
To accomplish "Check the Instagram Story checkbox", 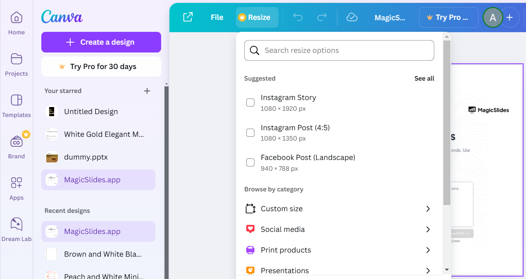I will pos(250,103).
